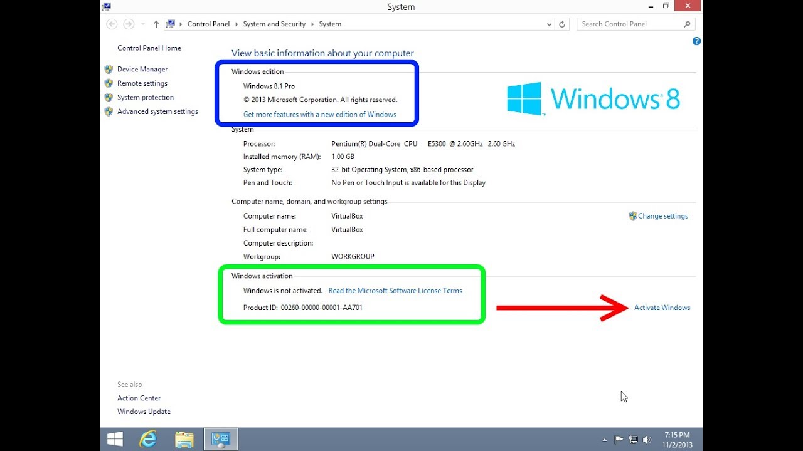
Task: Open Remote settings
Action: 142,83
